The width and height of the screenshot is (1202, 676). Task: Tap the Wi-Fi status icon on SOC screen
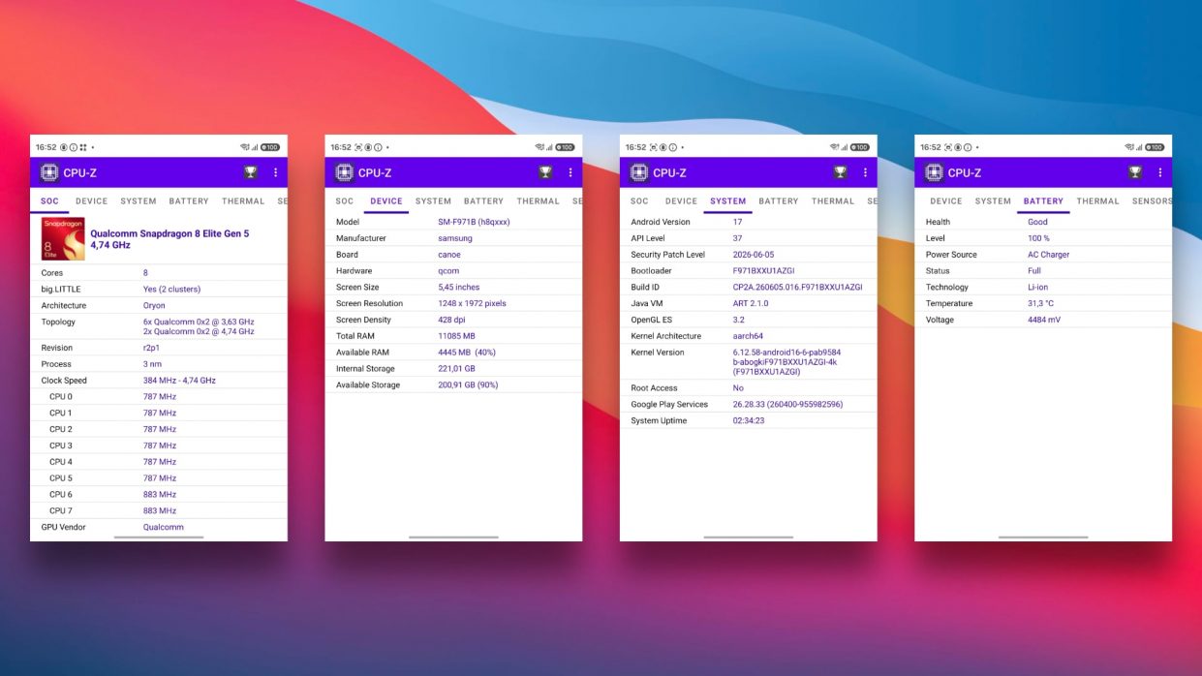pos(245,147)
